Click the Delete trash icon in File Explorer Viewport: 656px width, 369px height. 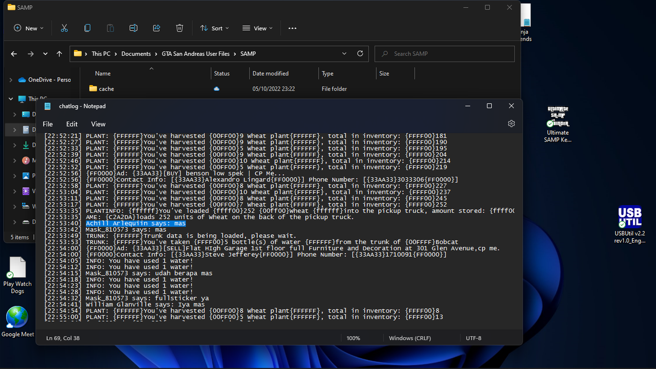point(179,28)
